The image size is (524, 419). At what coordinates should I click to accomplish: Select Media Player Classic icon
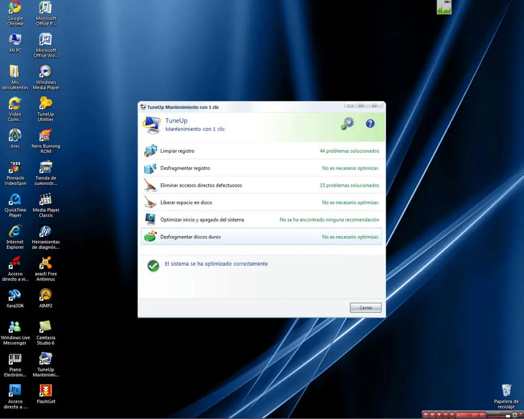pos(46,205)
